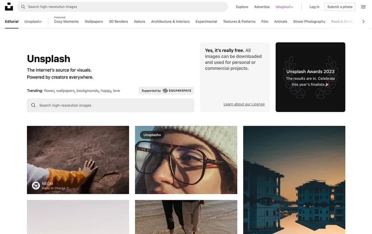The image size is (372, 234).
Task: Open the couple walking on beach photo
Action: tap(186, 217)
